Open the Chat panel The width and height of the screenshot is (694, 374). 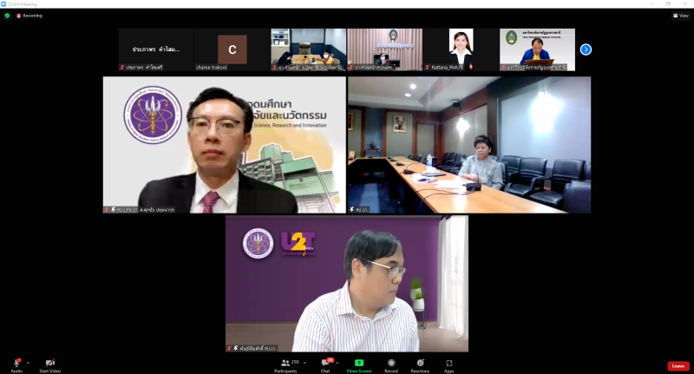point(325,363)
